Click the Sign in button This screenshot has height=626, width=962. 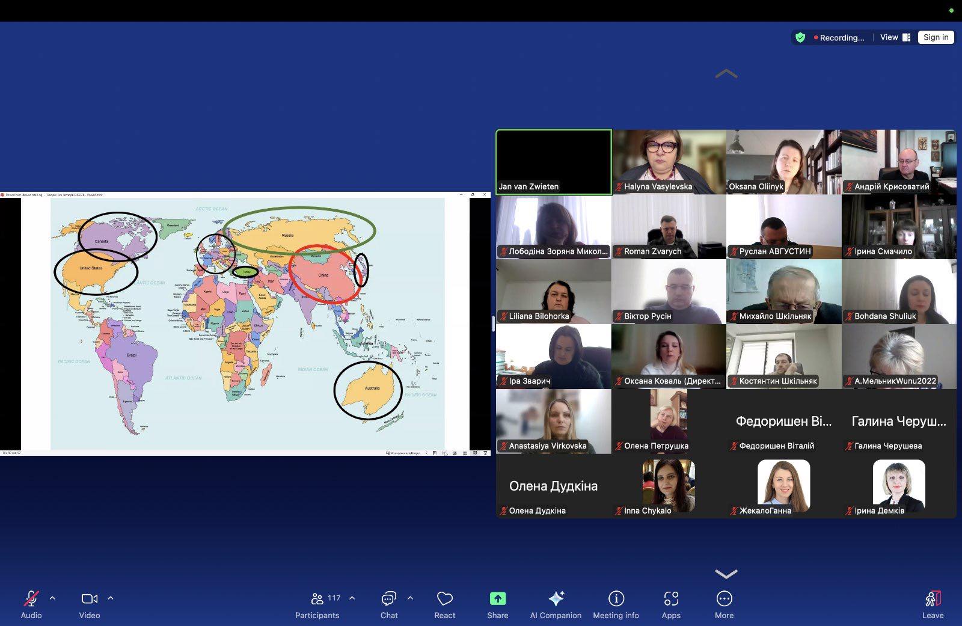936,37
